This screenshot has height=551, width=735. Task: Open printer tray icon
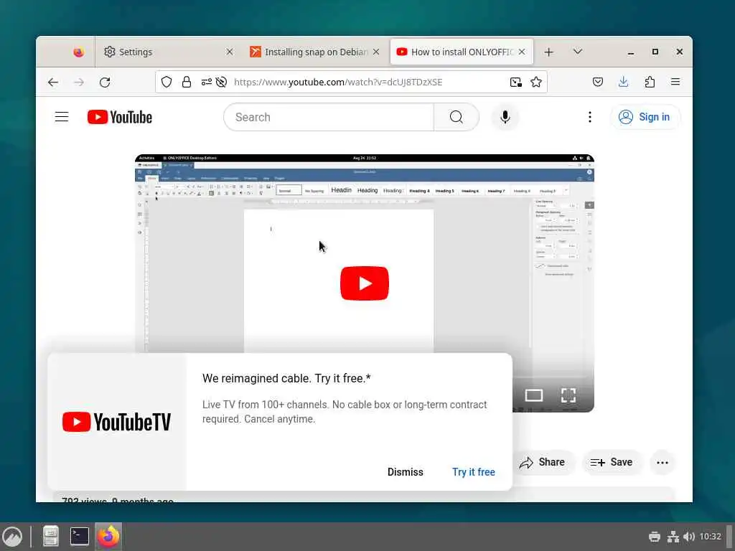click(x=655, y=537)
